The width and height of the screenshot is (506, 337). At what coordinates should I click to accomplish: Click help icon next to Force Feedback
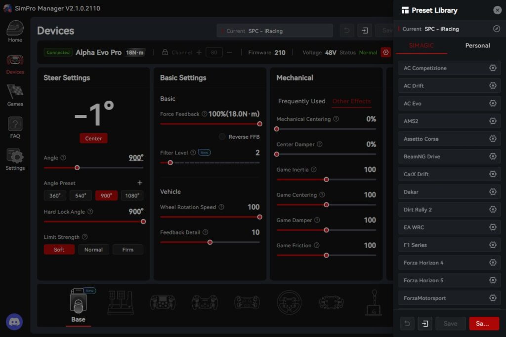204,114
